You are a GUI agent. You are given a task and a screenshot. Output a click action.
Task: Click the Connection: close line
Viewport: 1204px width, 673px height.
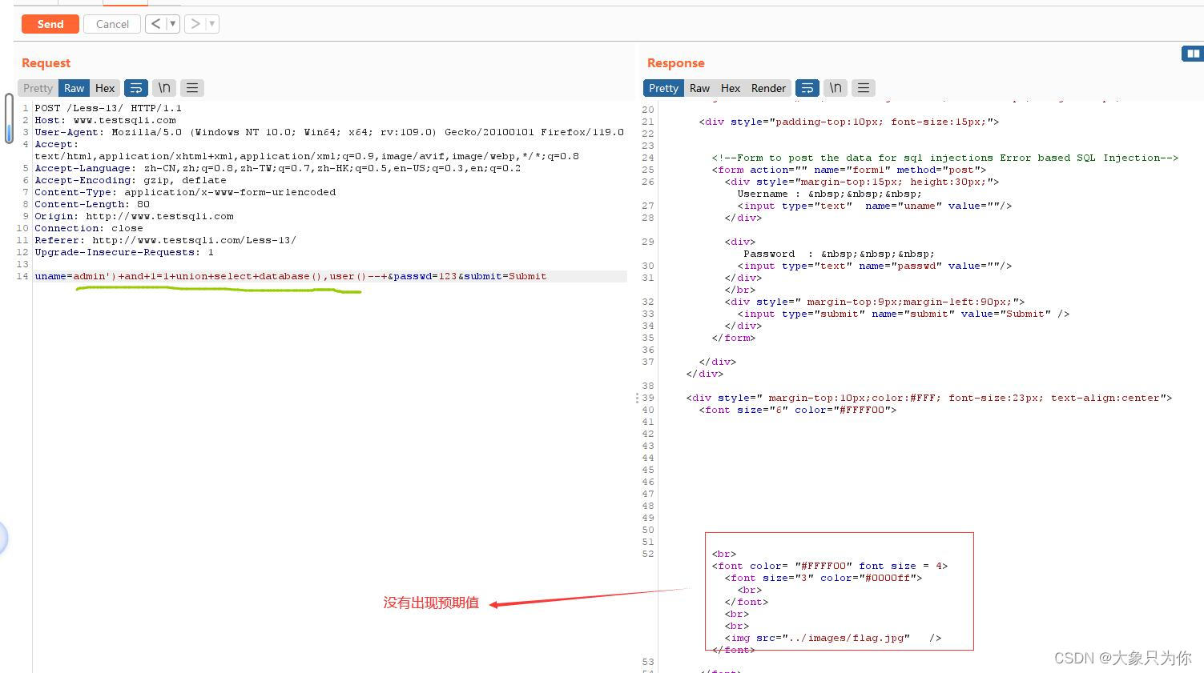coord(89,228)
